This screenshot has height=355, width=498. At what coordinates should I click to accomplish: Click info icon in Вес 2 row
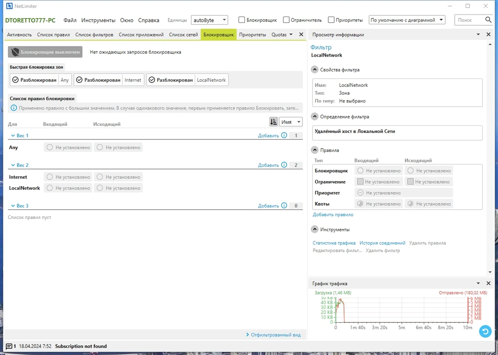284,165
